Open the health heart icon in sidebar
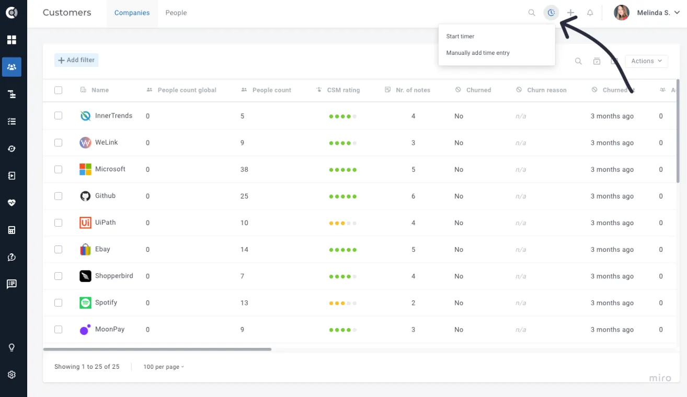Viewport: 687px width, 397px height. [12, 203]
